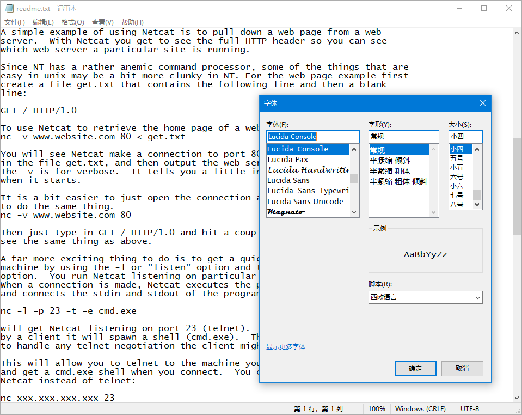The height and width of the screenshot is (415, 522).
Task: Click UTF-8 encoding in status bar
Action: [x=470, y=408]
